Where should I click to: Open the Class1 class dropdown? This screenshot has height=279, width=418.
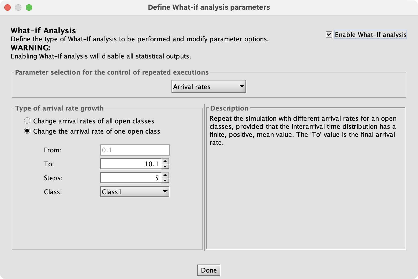coord(135,192)
